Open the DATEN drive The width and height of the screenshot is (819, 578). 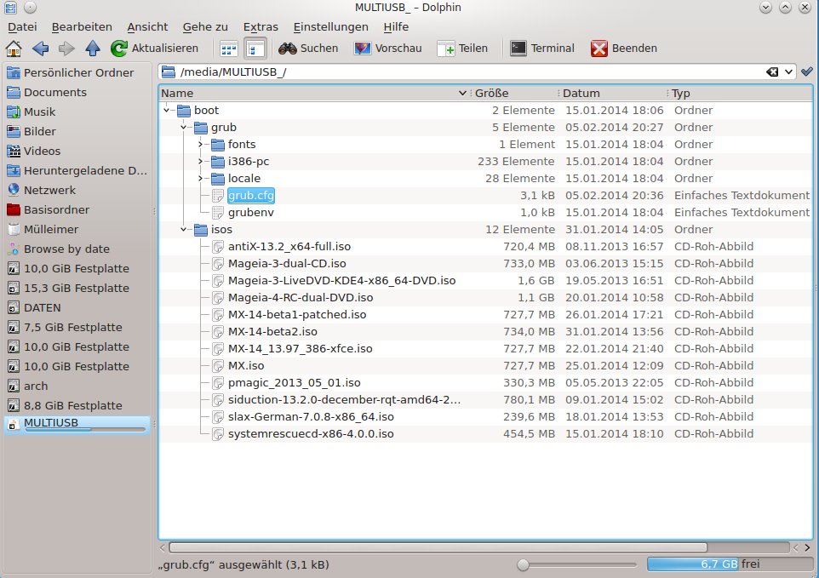point(77,307)
